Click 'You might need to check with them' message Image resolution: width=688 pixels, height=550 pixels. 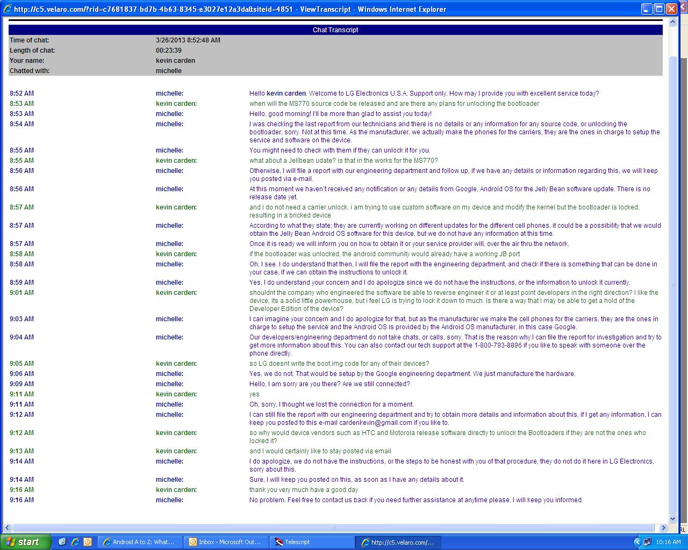(340, 150)
